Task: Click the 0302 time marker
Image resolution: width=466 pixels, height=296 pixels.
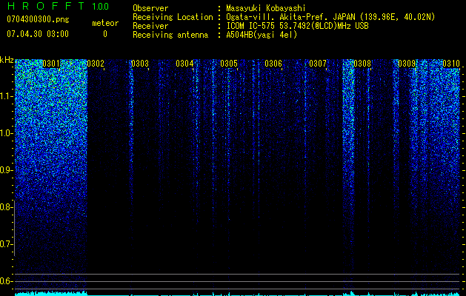Action: tap(96, 64)
